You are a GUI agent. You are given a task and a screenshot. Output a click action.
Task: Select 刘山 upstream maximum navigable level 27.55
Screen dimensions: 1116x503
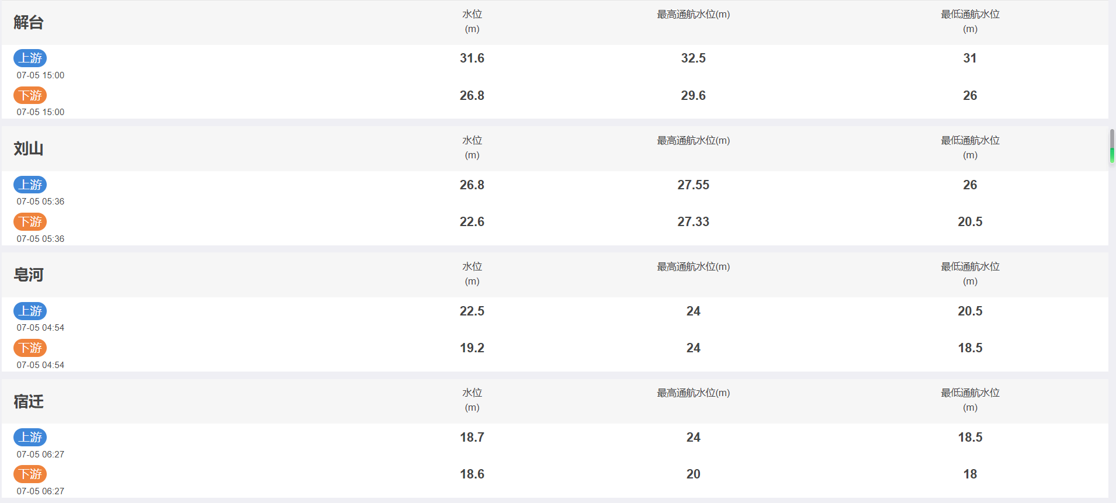point(694,185)
